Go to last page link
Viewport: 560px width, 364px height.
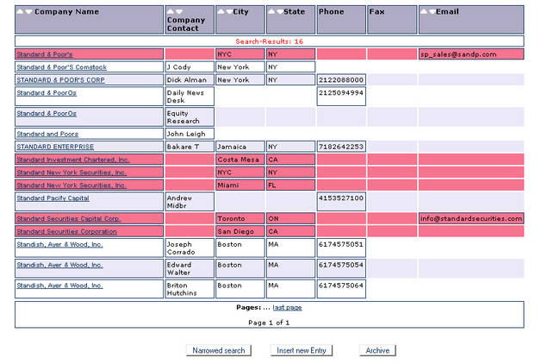(287, 307)
